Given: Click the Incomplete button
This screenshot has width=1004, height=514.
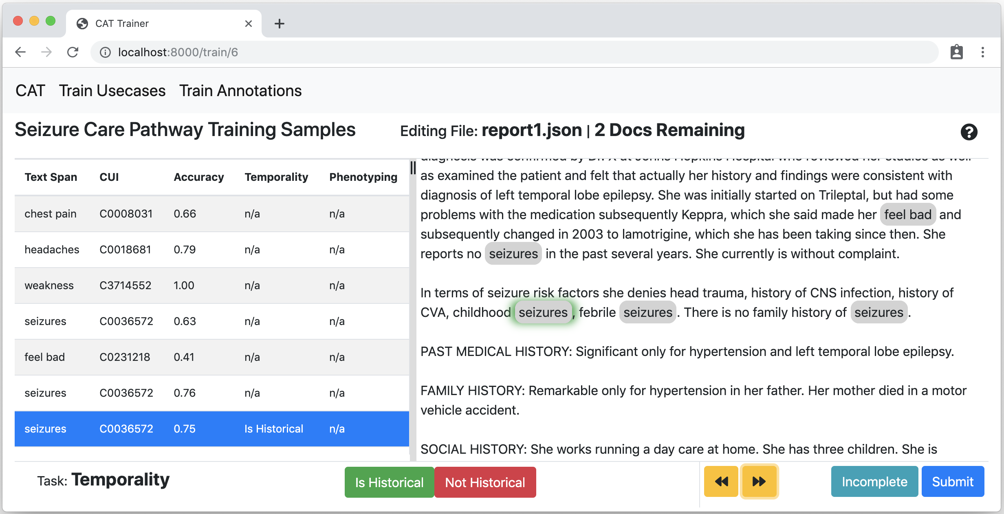Looking at the screenshot, I should coord(874,481).
